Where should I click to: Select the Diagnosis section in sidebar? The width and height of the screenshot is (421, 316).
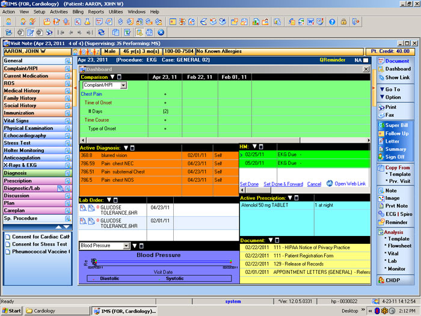[37, 173]
